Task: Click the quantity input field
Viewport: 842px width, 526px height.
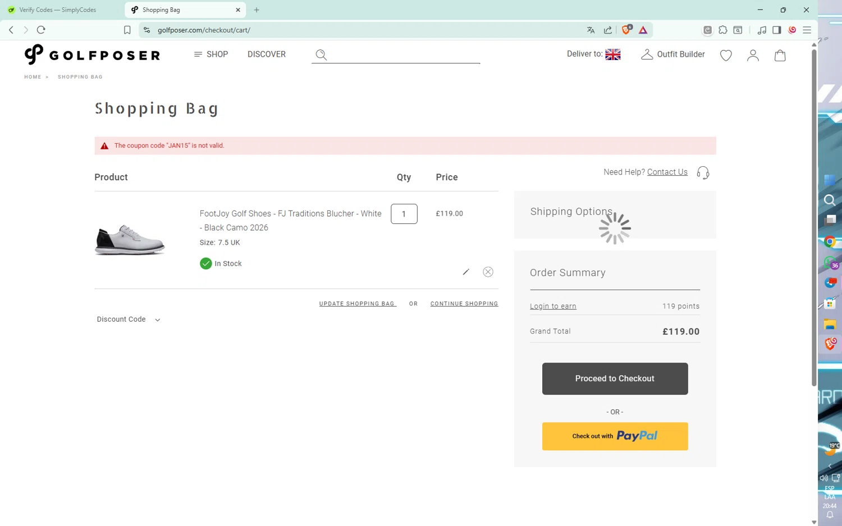Action: pos(404,214)
